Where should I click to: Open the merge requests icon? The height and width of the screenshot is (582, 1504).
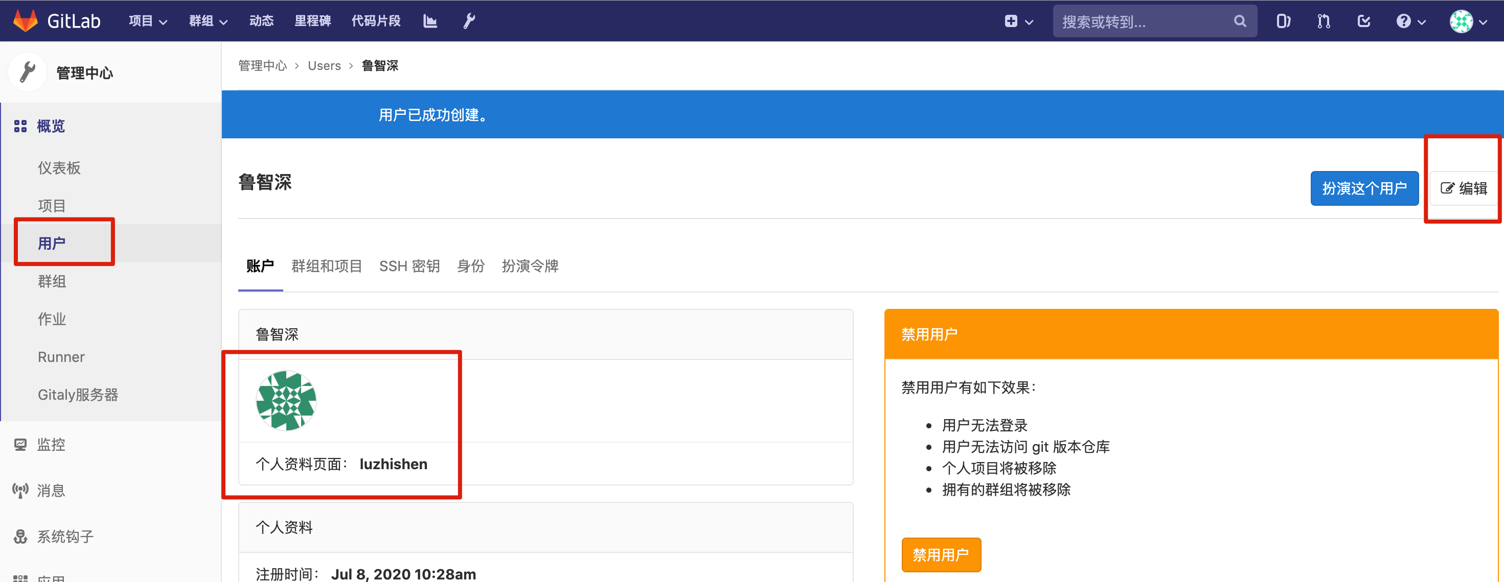1324,21
